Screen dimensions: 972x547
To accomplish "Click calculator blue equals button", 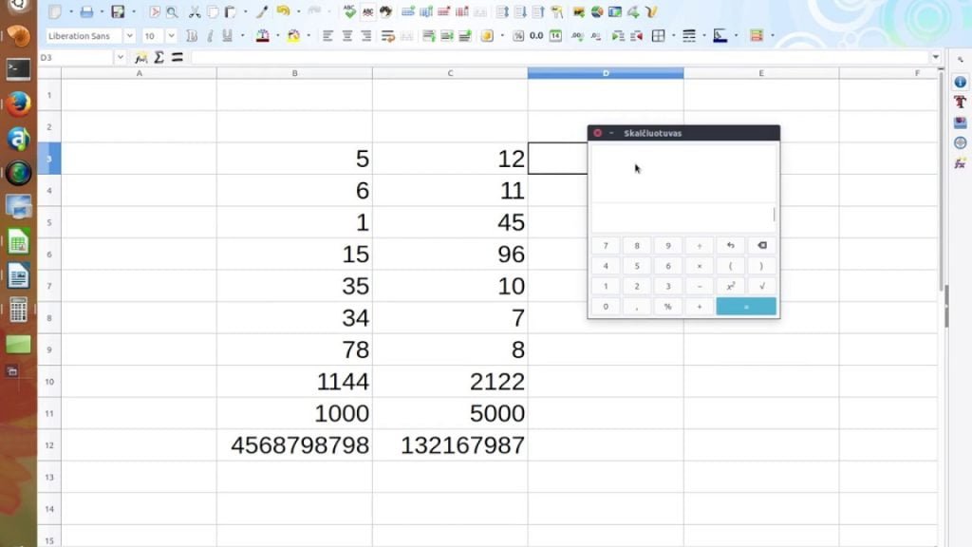I will [x=746, y=307].
